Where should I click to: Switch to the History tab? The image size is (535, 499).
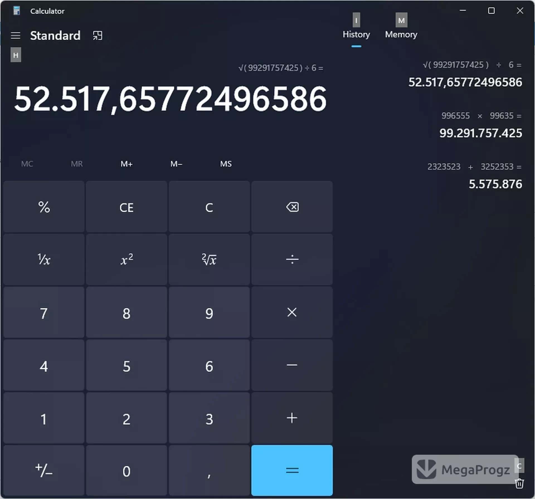point(356,35)
